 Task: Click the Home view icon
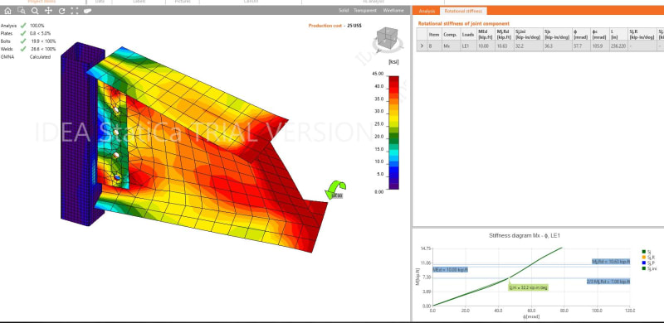click(7, 11)
